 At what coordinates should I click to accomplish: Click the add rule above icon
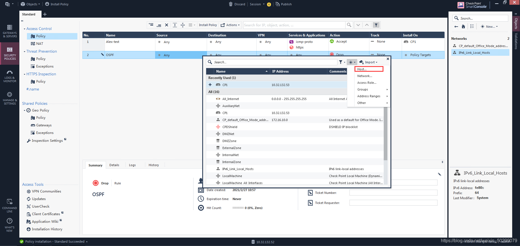[x=151, y=25]
